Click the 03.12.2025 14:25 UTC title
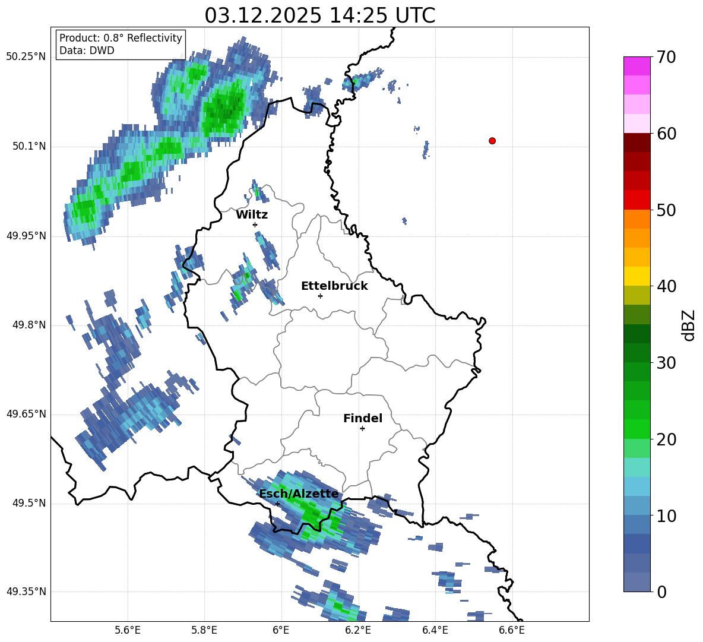Viewport: 703px width, 642px height. pos(319,15)
